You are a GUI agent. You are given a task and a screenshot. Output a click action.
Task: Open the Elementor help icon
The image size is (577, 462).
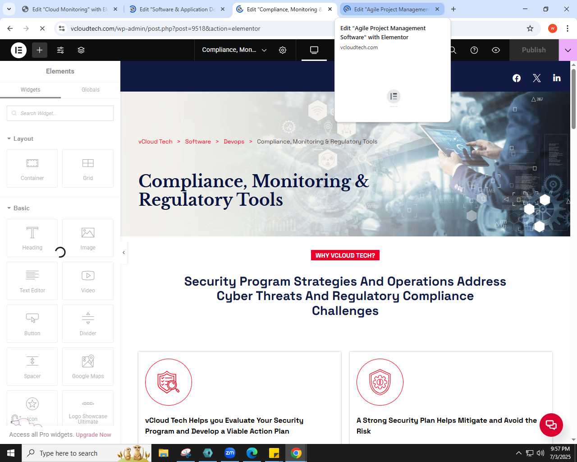tap(474, 50)
